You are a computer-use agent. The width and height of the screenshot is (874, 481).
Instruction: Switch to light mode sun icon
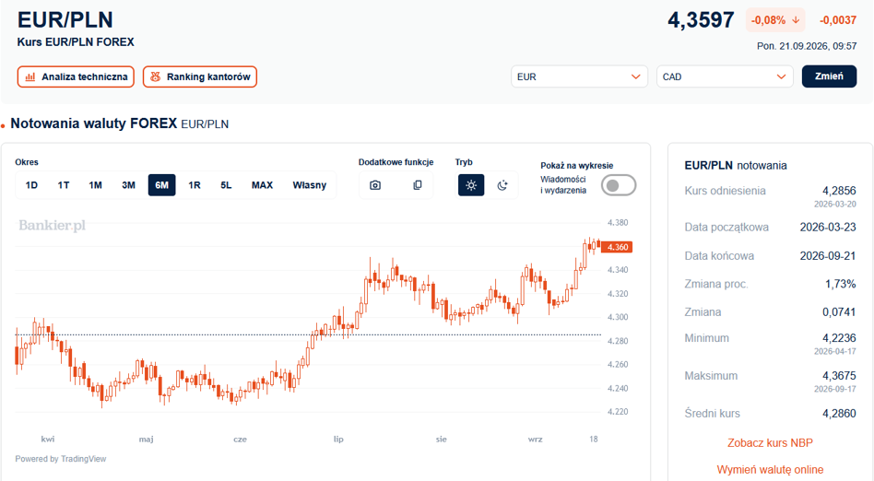pos(471,185)
